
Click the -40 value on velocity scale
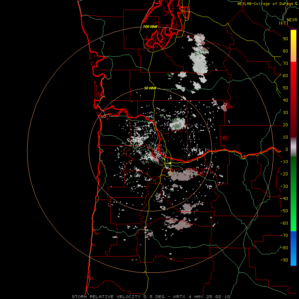[x=284, y=199]
